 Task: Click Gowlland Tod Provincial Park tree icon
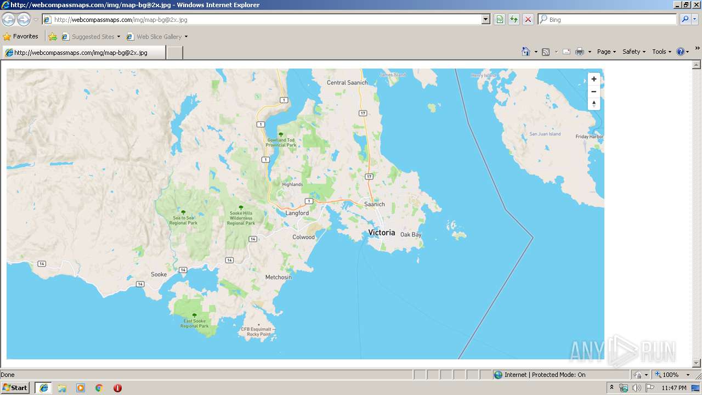pyautogui.click(x=281, y=134)
